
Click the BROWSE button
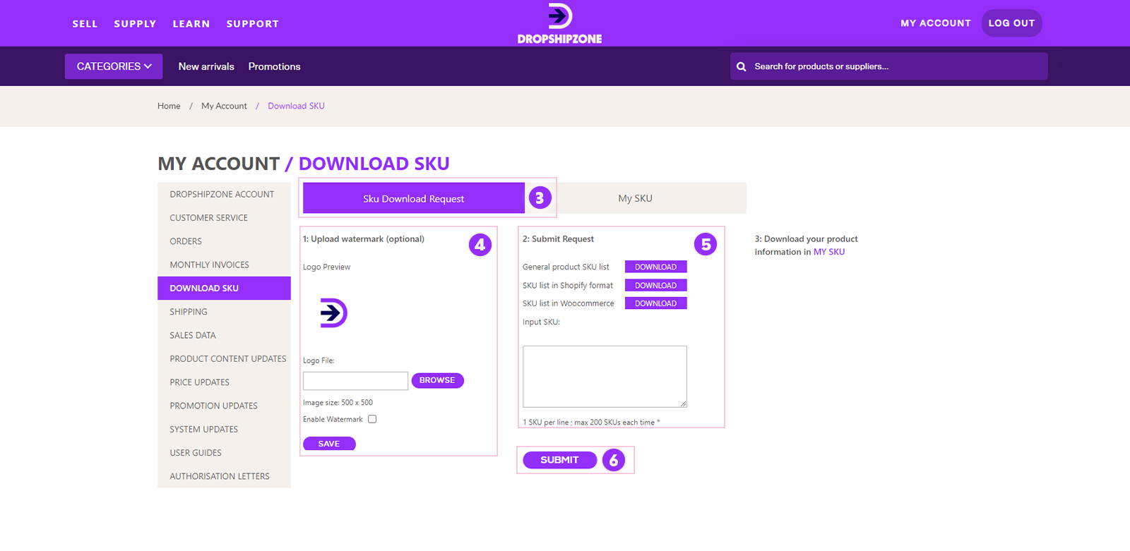pos(437,380)
